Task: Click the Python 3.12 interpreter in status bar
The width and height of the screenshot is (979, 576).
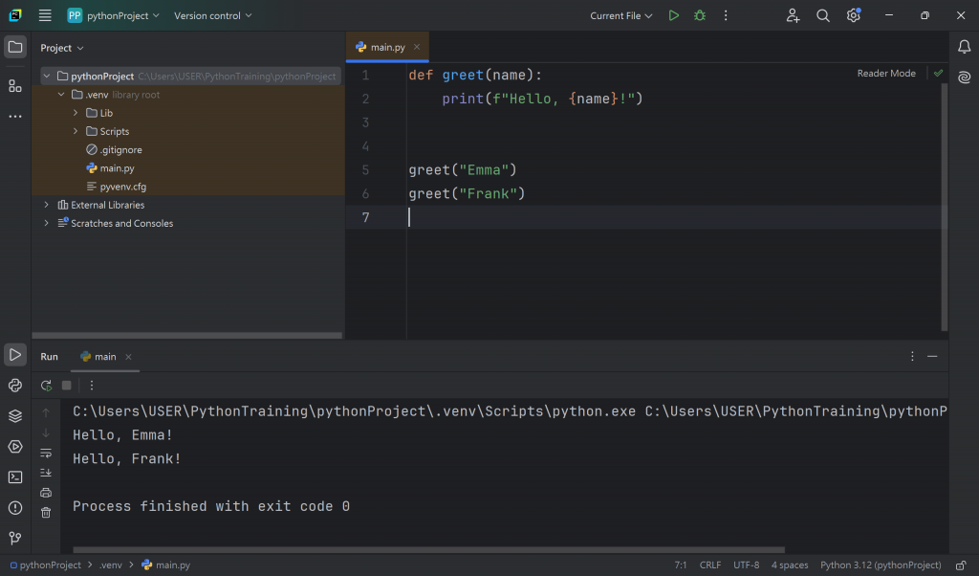Action: (881, 565)
